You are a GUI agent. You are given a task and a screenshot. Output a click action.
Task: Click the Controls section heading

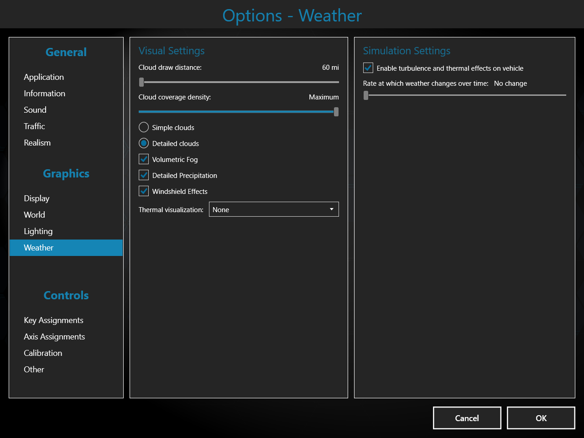[66, 296]
